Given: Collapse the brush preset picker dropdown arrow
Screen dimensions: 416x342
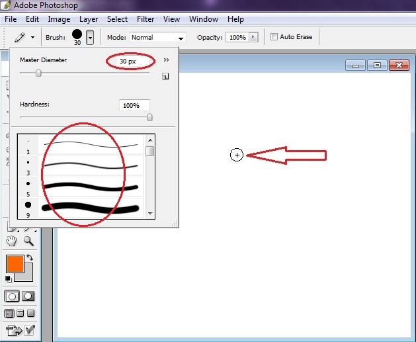Looking at the screenshot, I should pos(90,38).
